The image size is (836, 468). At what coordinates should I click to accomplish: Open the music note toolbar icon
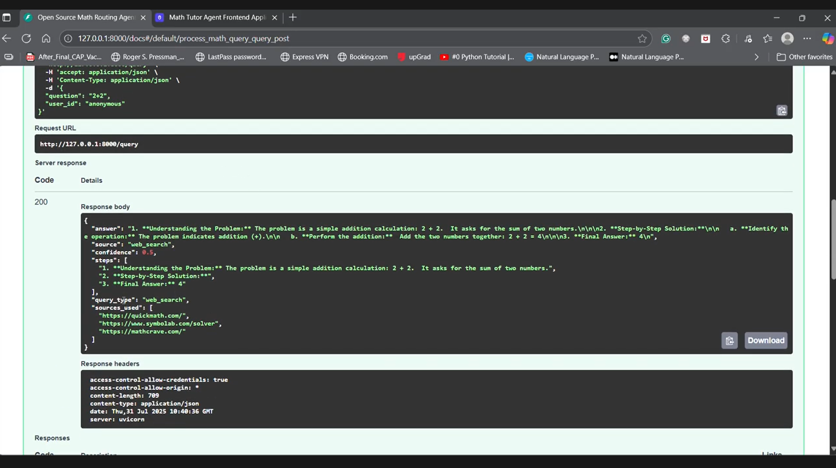(x=748, y=38)
